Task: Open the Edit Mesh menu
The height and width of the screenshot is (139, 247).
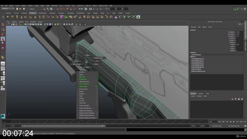Action: click(x=54, y=6)
